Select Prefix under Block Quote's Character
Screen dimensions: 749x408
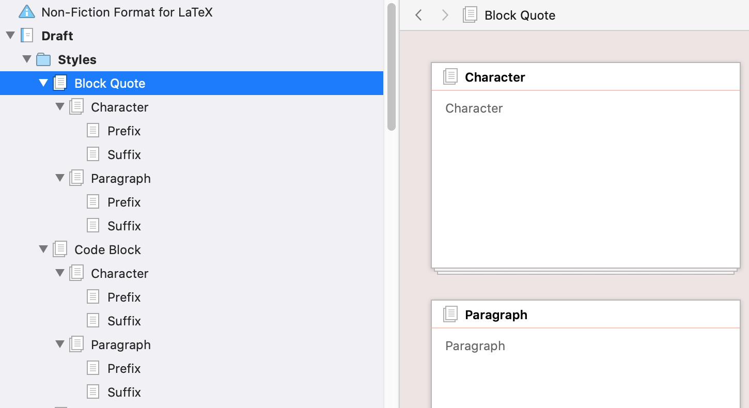(124, 131)
